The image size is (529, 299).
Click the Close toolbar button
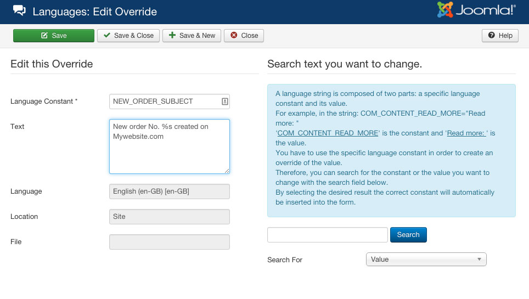pyautogui.click(x=244, y=36)
